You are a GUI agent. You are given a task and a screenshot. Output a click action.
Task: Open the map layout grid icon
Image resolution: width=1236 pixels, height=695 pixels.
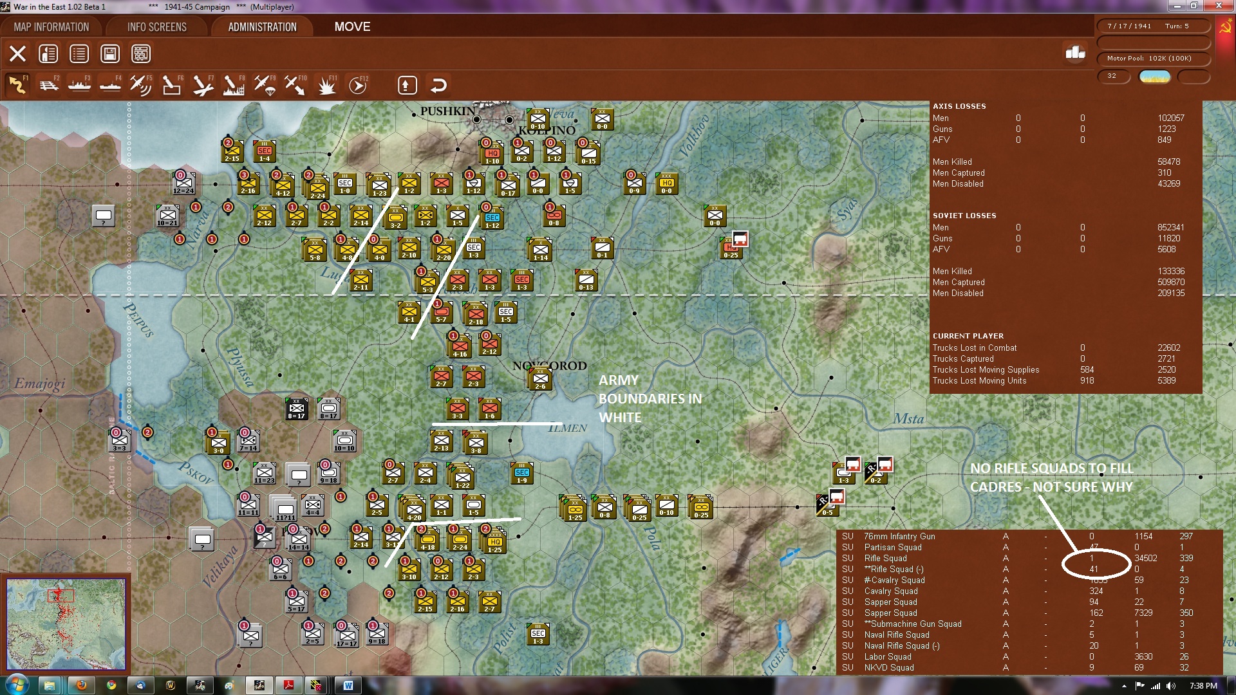(x=141, y=53)
